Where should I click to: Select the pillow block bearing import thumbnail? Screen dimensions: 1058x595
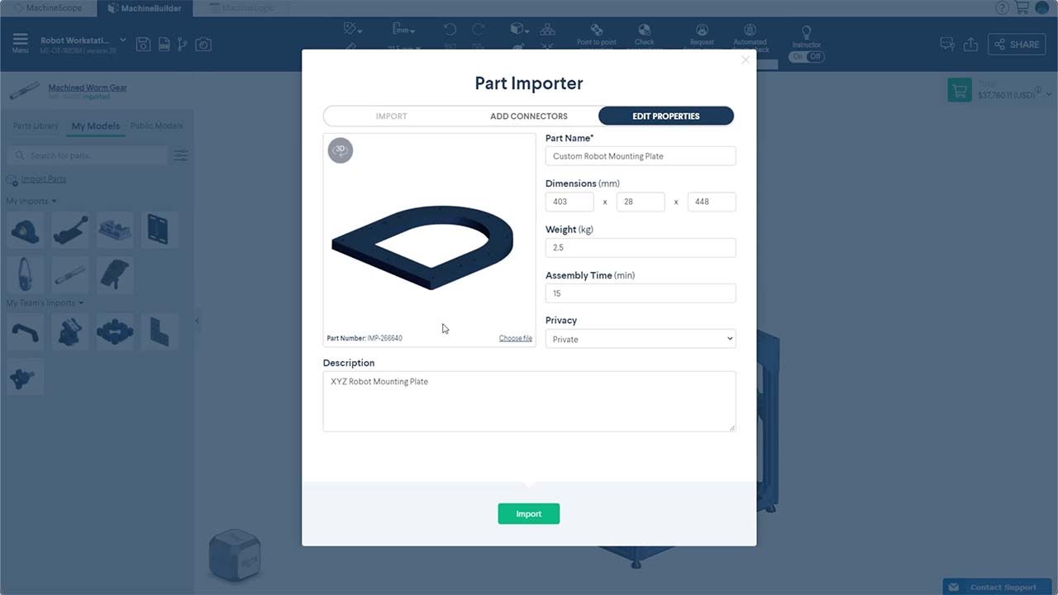click(26, 230)
